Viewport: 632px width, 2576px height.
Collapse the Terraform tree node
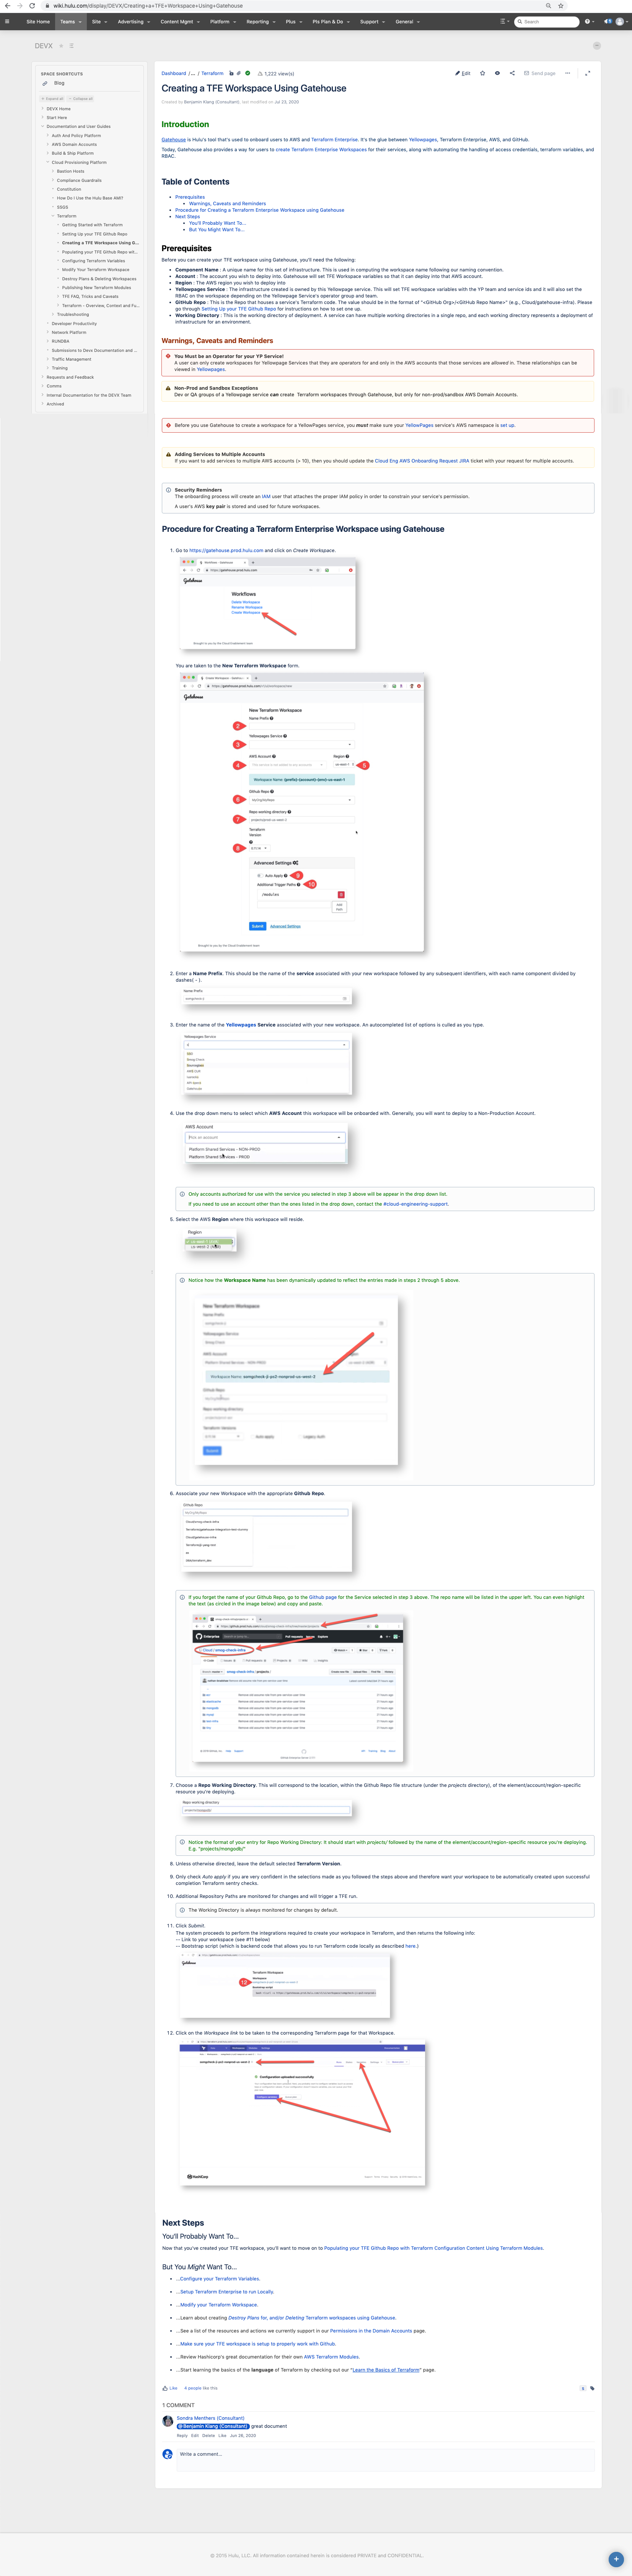[53, 216]
